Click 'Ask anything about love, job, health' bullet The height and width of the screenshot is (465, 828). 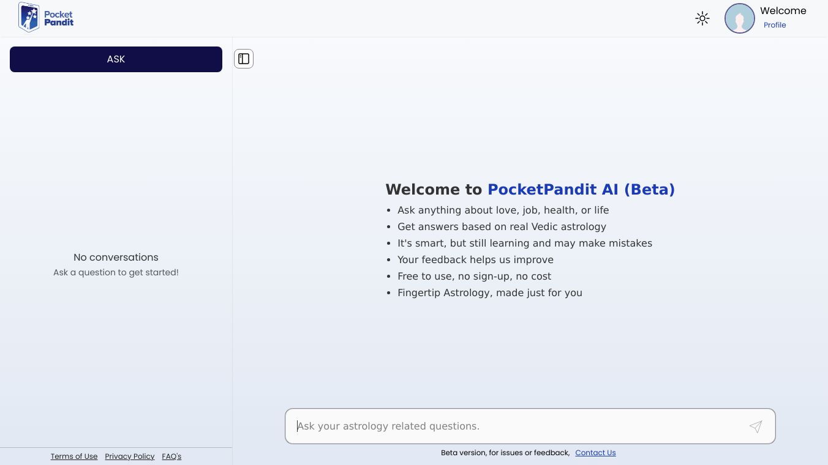(x=503, y=210)
